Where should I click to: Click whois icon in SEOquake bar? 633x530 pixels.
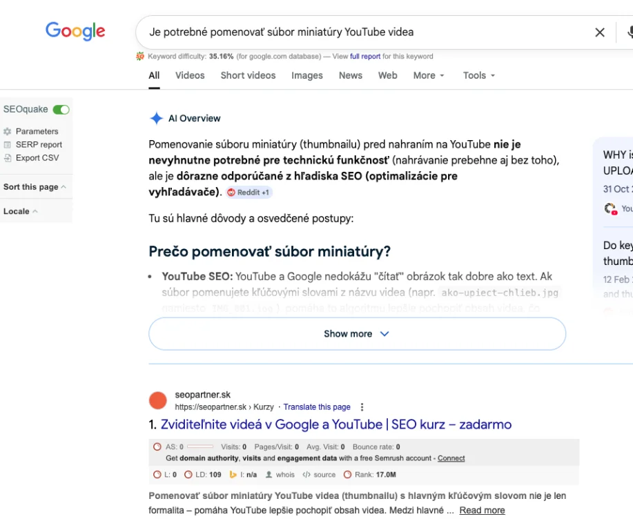269,475
